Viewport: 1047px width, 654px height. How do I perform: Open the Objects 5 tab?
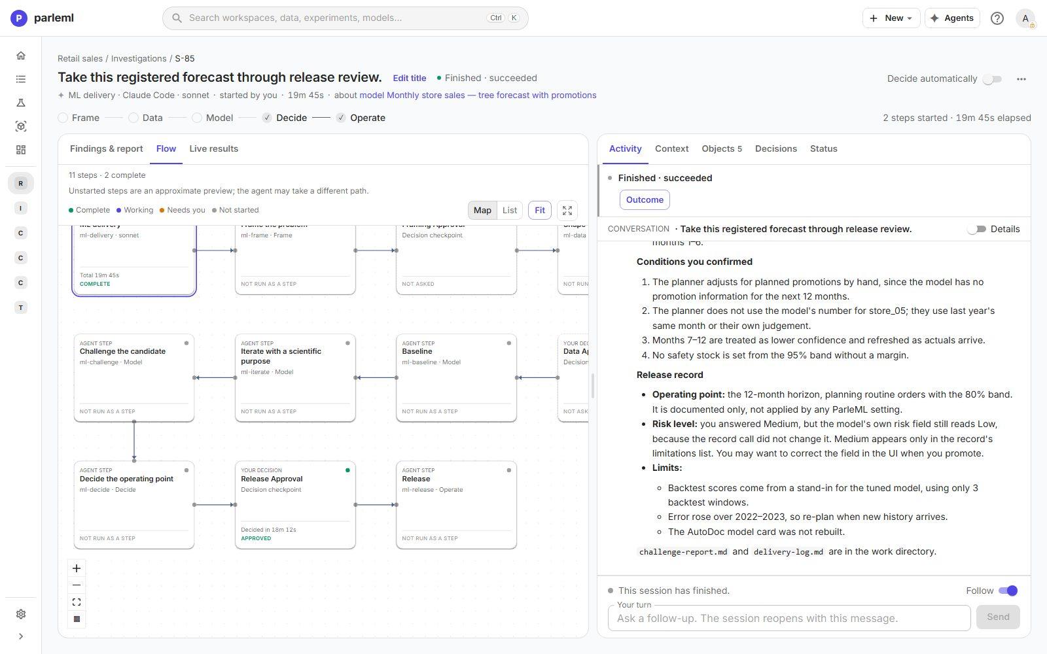(722, 149)
